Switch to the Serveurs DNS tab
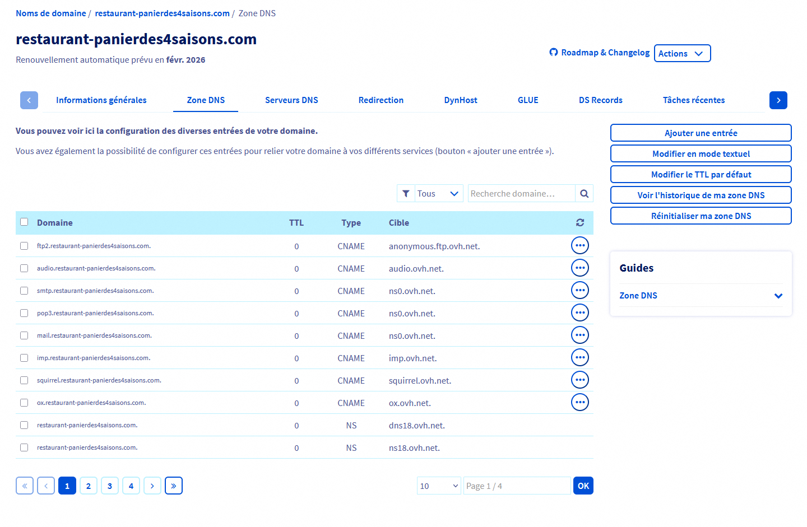 pyautogui.click(x=291, y=100)
